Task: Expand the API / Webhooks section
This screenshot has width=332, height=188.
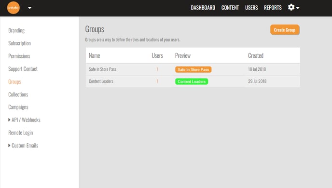Action: coord(24,120)
